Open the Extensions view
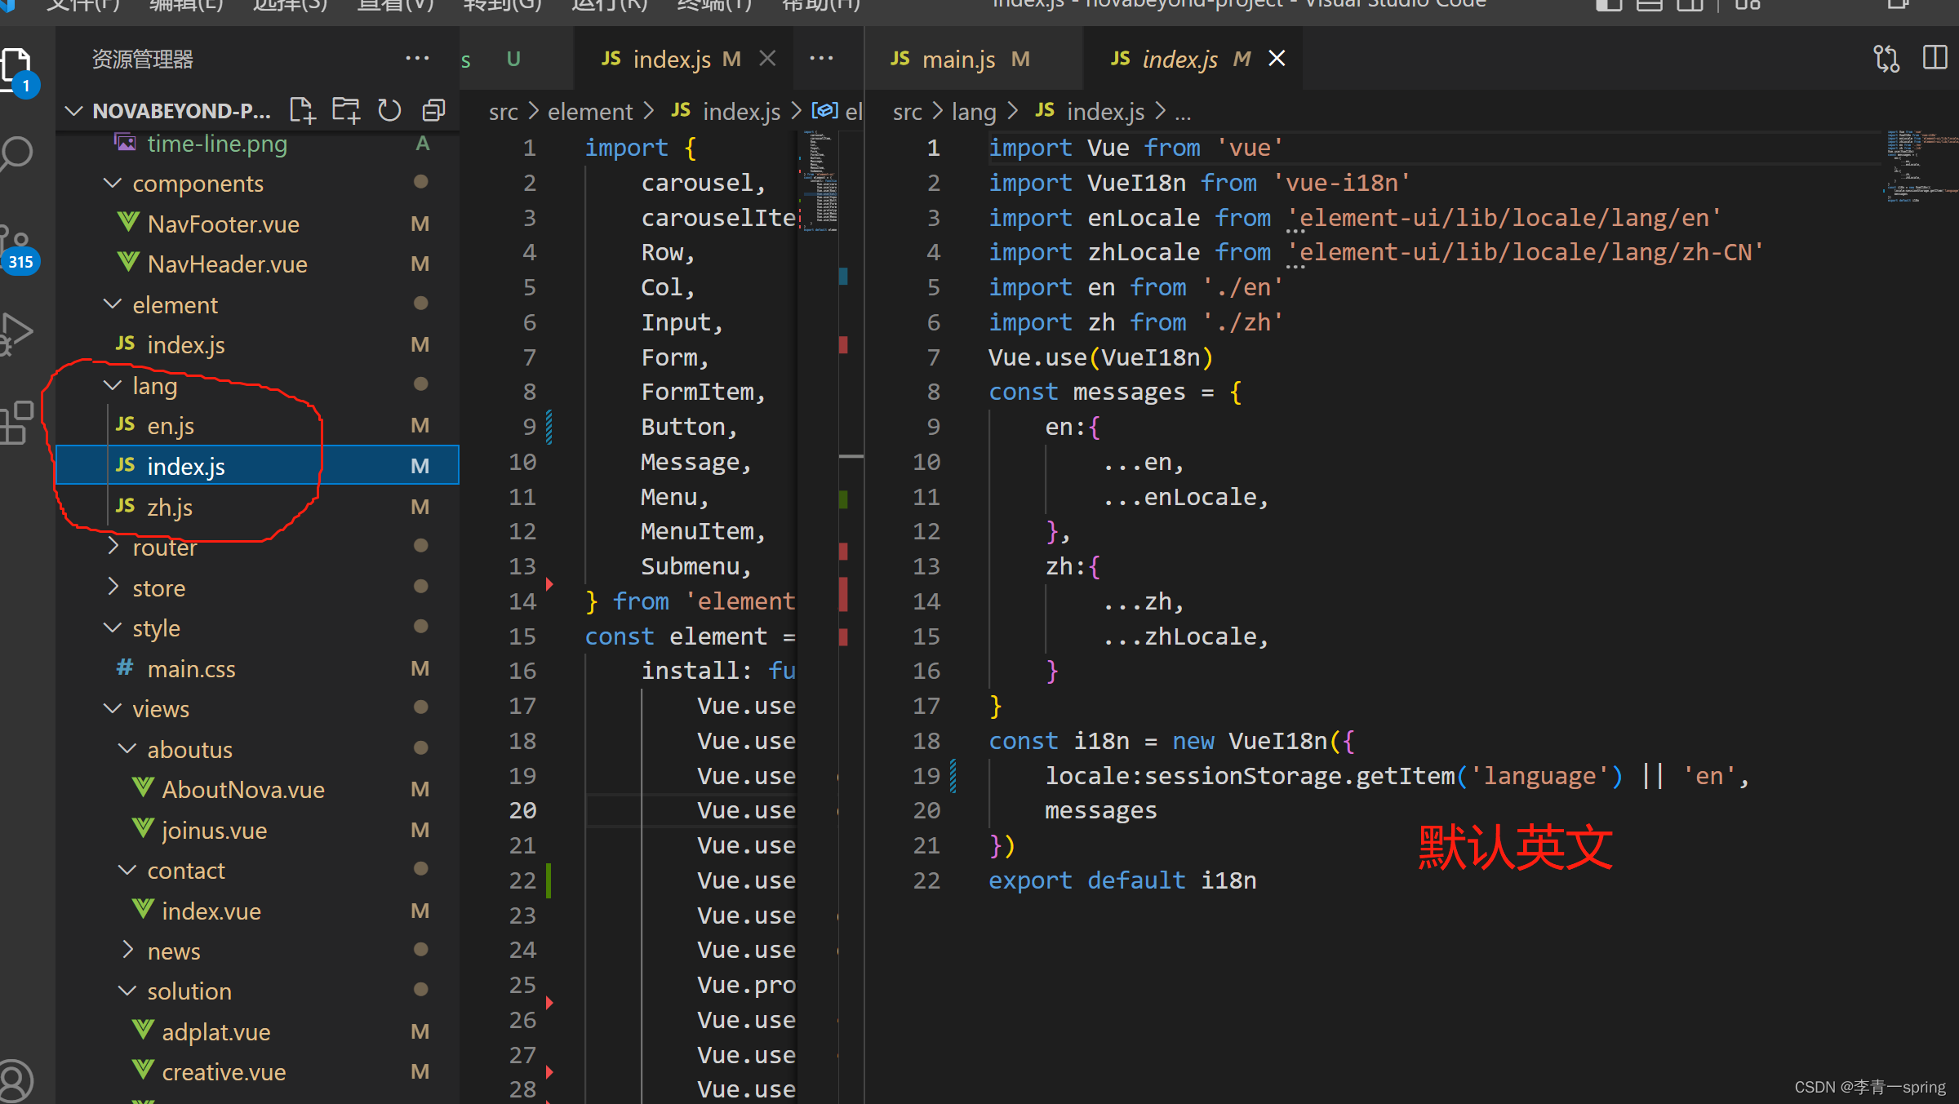The height and width of the screenshot is (1104, 1959). (x=16, y=423)
